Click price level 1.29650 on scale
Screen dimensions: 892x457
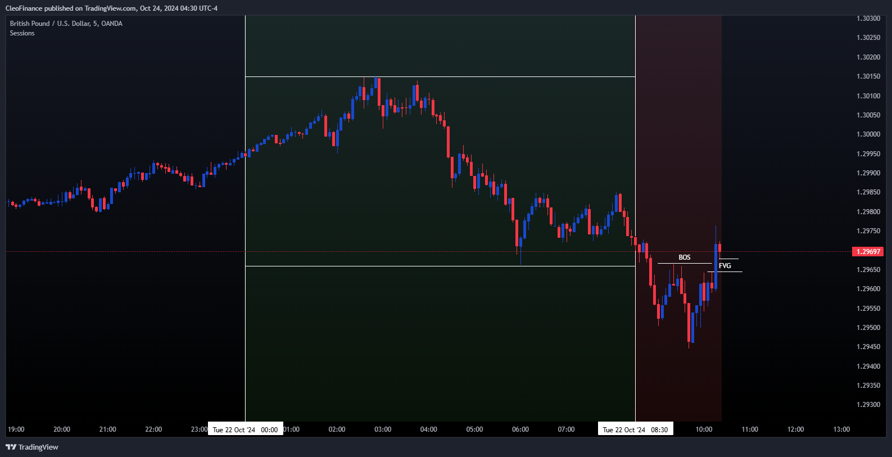click(868, 270)
